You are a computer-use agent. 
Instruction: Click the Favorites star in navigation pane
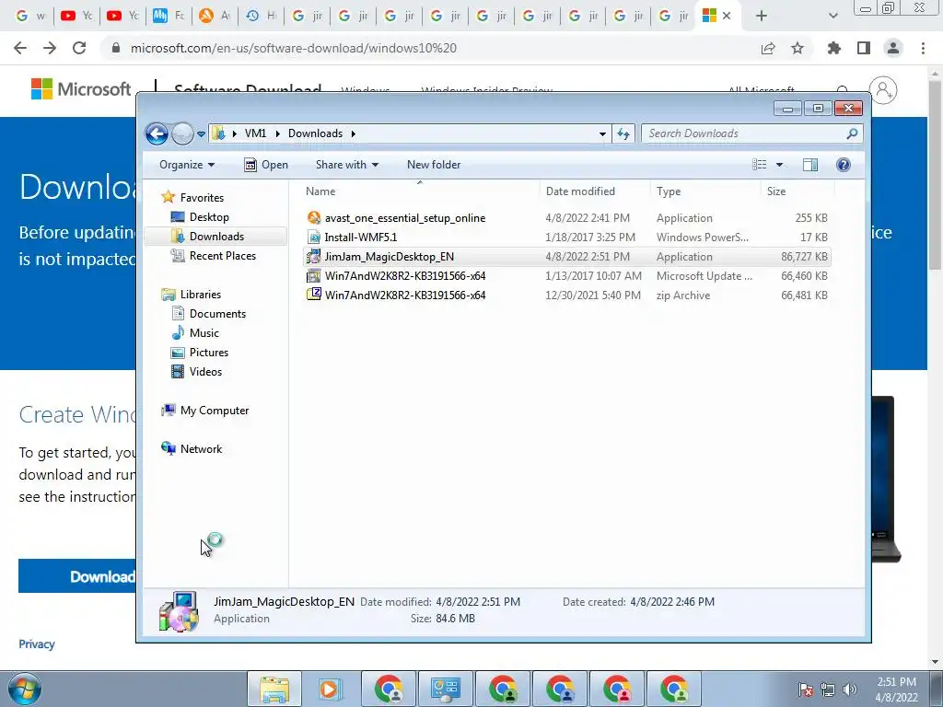[x=168, y=197]
